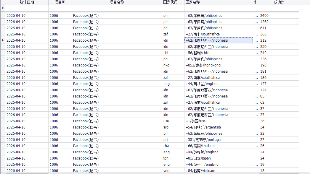Select the jpn country code cell

click(x=173, y=158)
